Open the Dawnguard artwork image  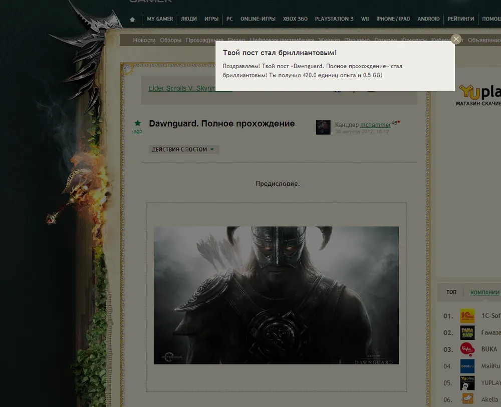coord(276,295)
